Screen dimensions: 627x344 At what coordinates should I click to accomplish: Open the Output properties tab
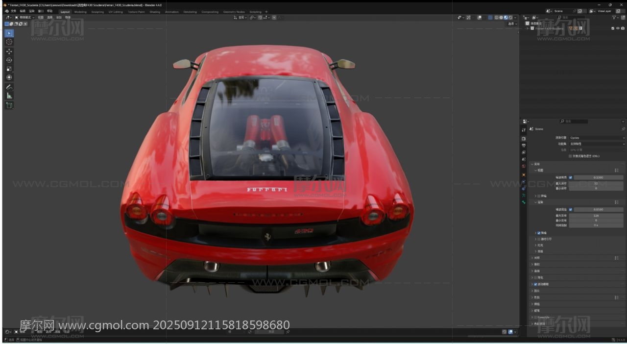(524, 146)
